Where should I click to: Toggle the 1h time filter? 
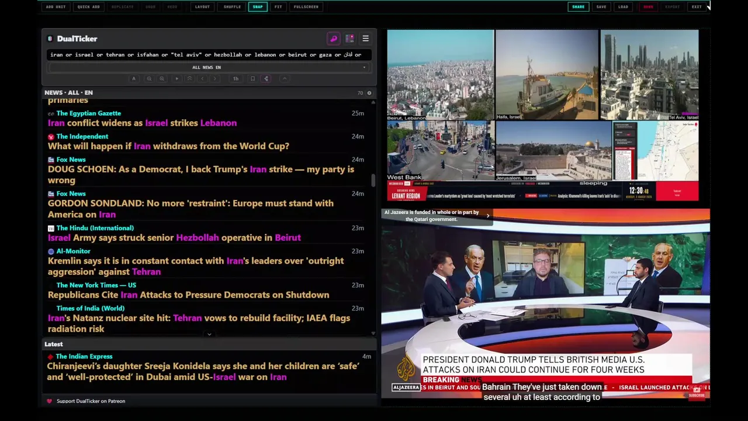pos(236,78)
